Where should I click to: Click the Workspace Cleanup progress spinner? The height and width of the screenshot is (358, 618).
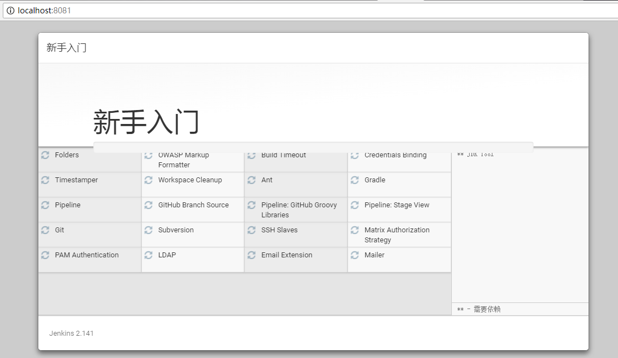tap(148, 180)
